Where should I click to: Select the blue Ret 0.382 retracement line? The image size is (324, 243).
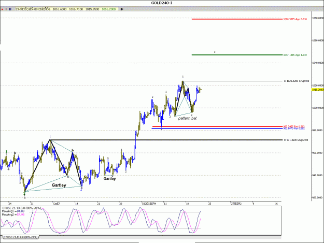(x=217, y=128)
